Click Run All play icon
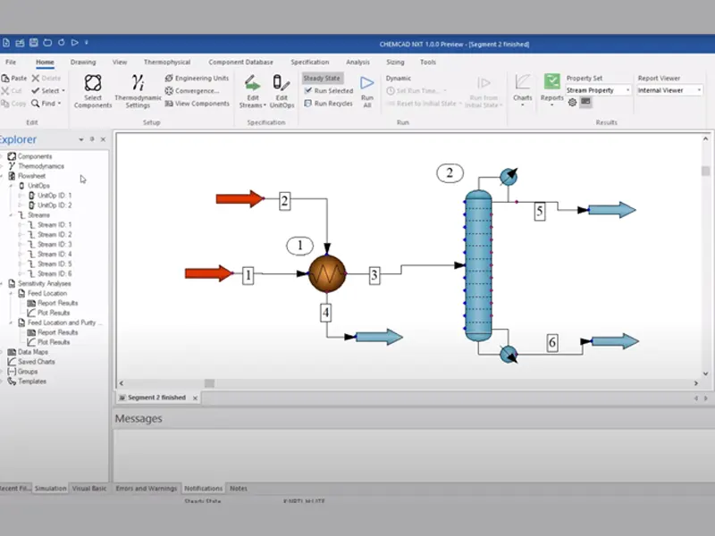 pos(367,83)
